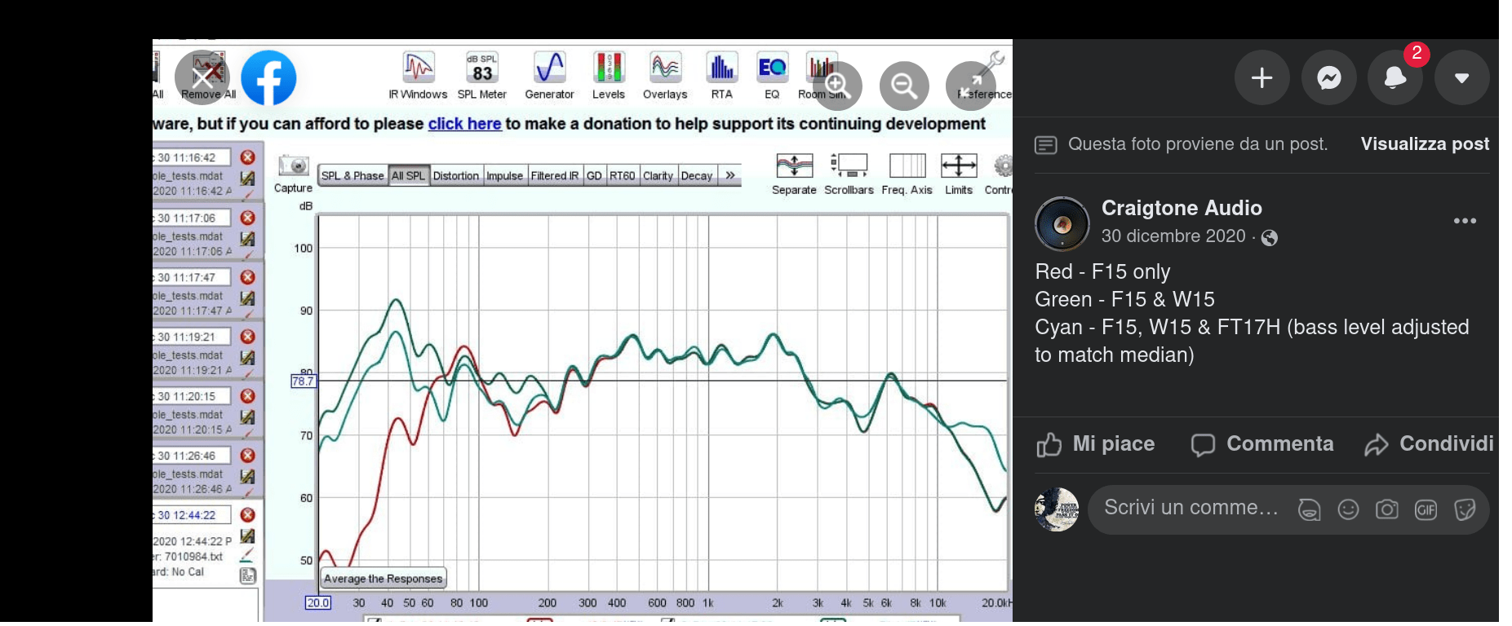1512x626 pixels.
Task: Click Average the Responses button
Action: click(384, 578)
